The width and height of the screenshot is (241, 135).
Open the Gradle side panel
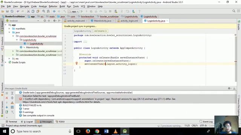coord(239,25)
